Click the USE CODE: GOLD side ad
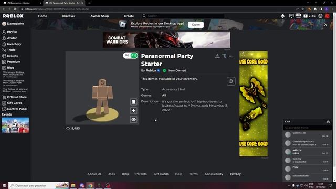Screen dimensions: 336x189 click(x=254, y=104)
